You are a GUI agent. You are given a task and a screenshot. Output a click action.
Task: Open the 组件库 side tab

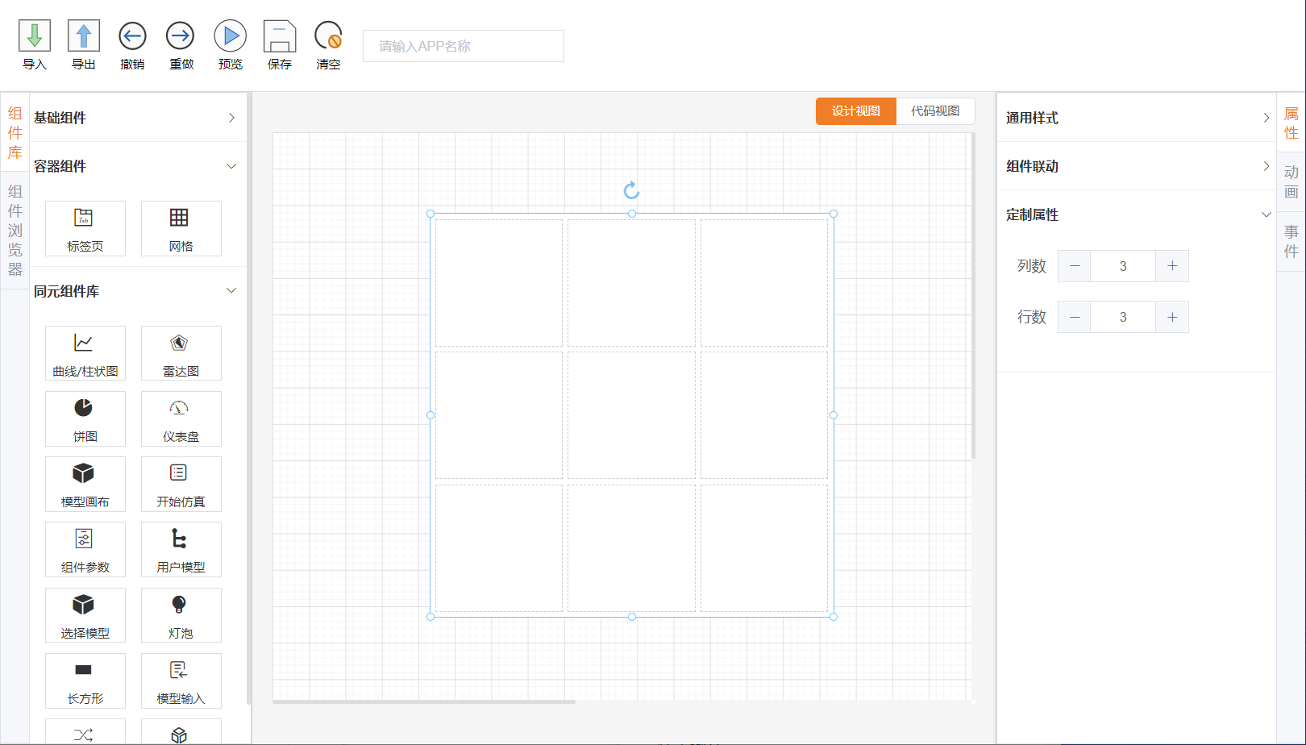pos(15,133)
